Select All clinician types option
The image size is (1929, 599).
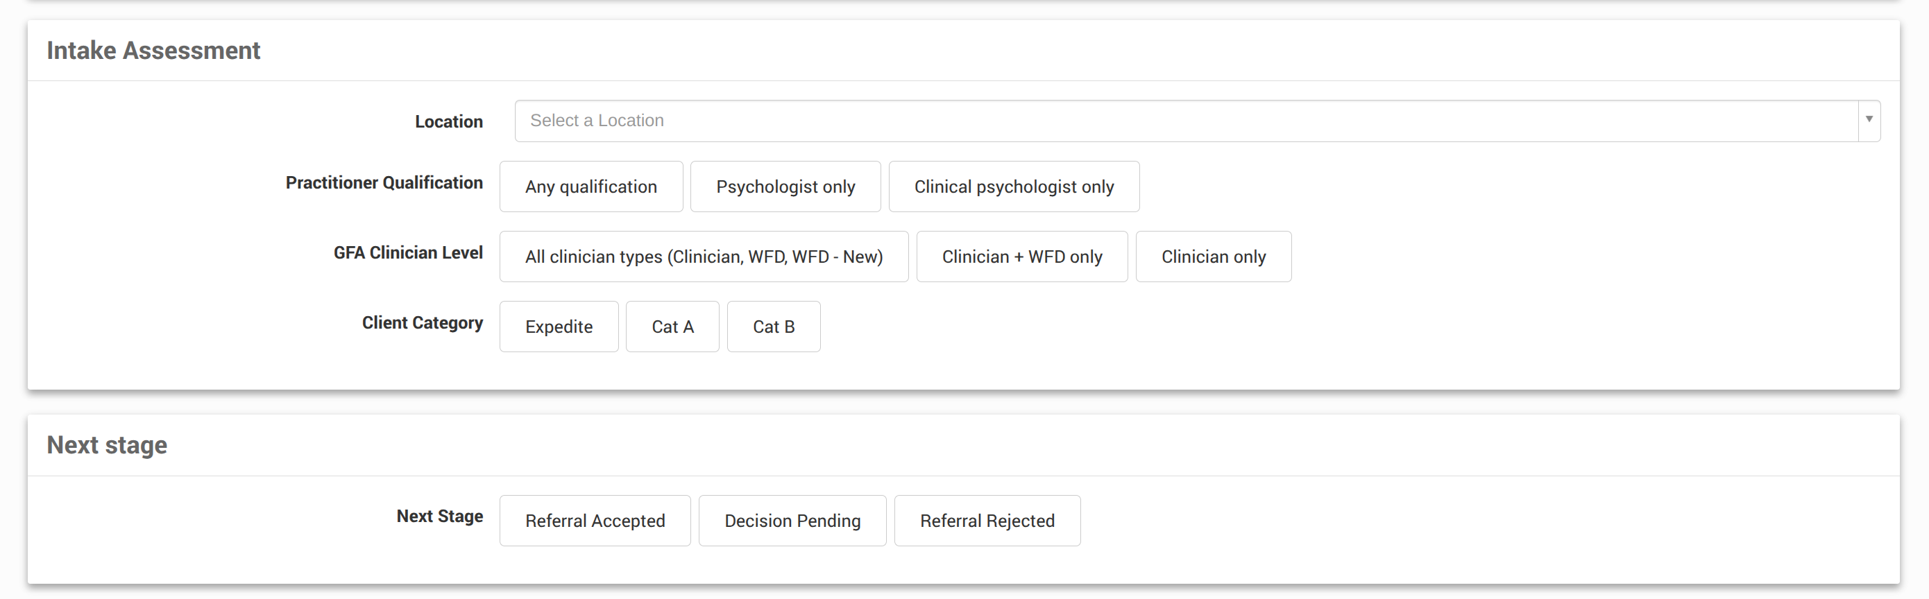703,257
